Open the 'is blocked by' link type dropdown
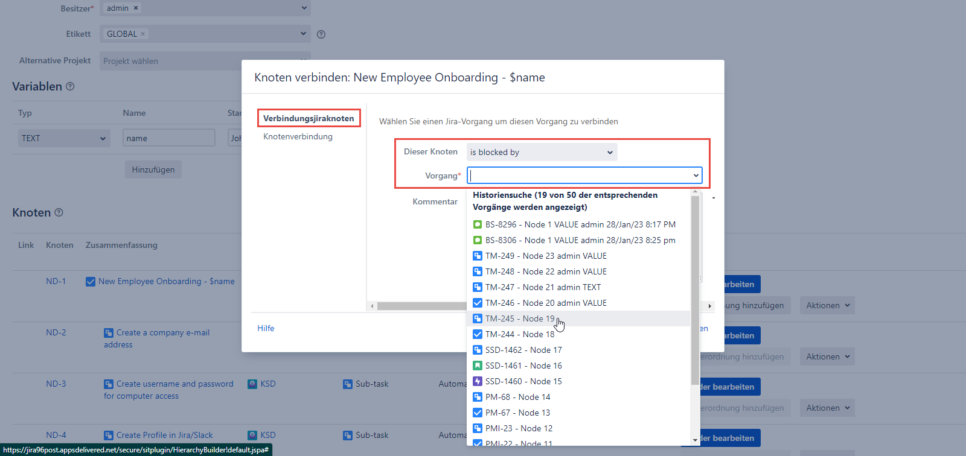 click(x=542, y=152)
